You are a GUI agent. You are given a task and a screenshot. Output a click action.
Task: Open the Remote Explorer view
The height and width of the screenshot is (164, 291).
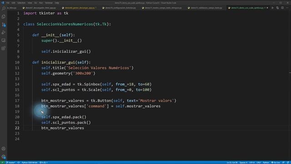coord(4,41)
